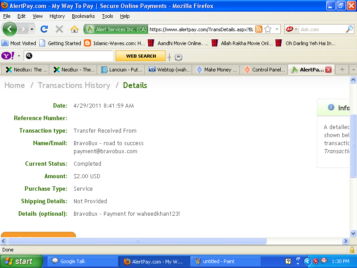The image size is (357, 268).
Task: Switch to the Webtop tab
Action: click(x=169, y=70)
